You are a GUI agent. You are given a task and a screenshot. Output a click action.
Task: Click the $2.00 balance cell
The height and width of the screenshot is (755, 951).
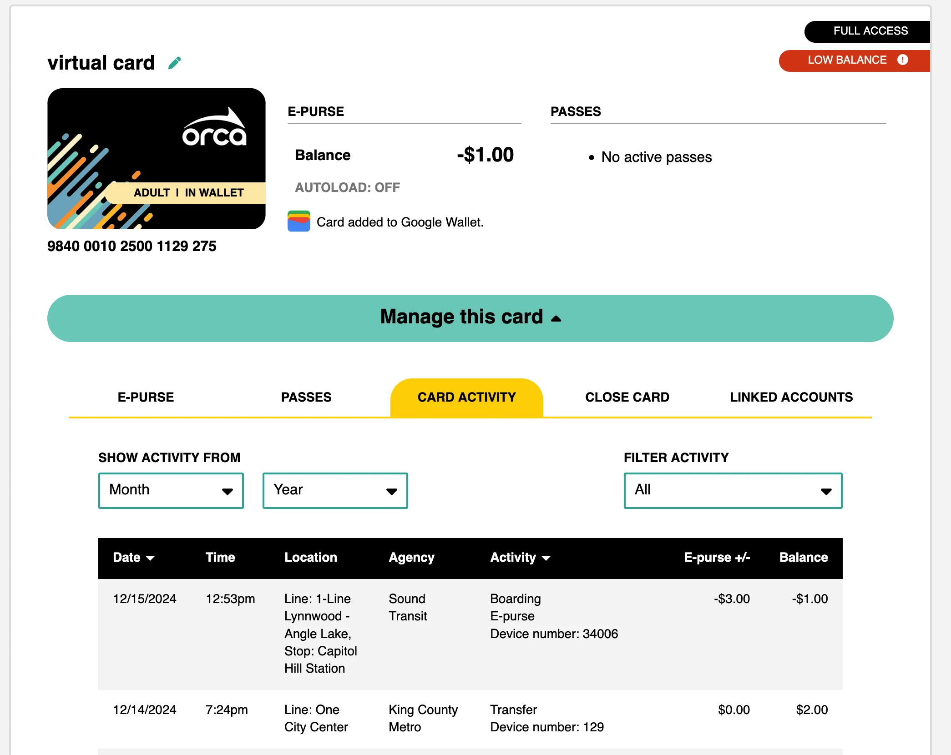[812, 710]
